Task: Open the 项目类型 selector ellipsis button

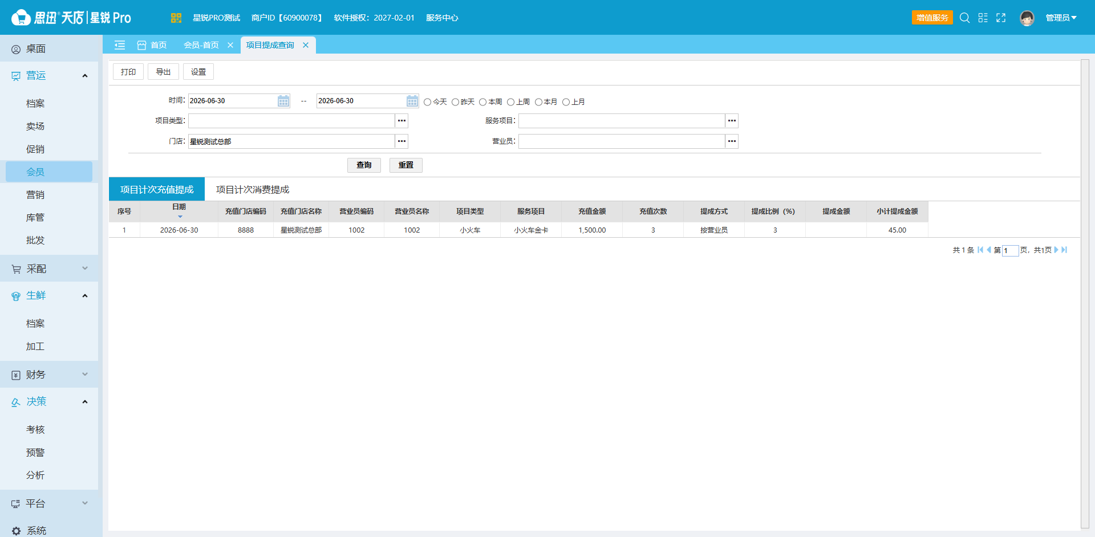Action: pos(401,120)
